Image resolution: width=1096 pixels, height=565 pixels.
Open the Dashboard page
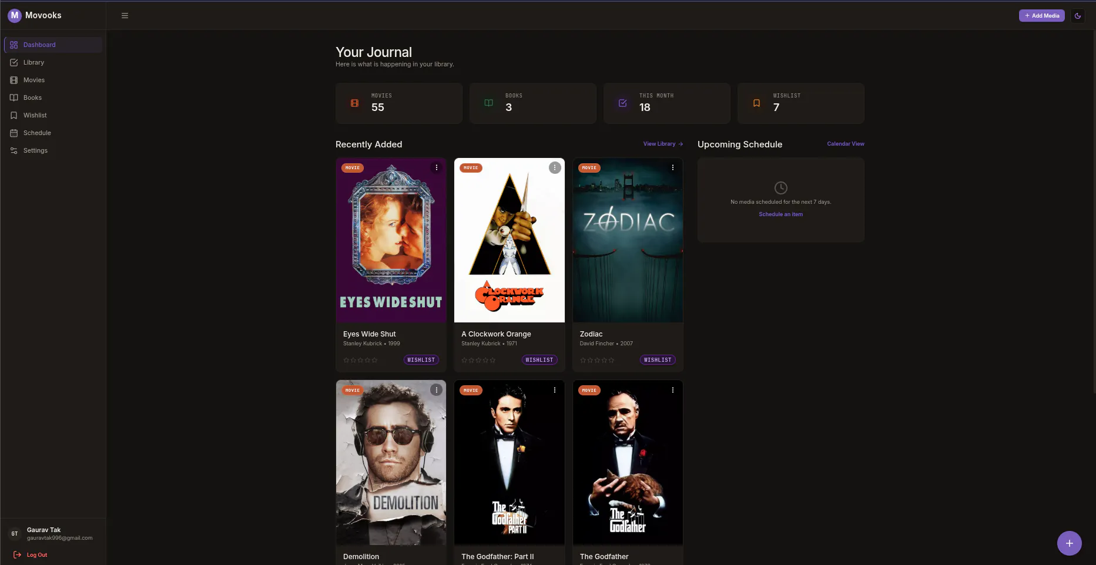click(53, 45)
